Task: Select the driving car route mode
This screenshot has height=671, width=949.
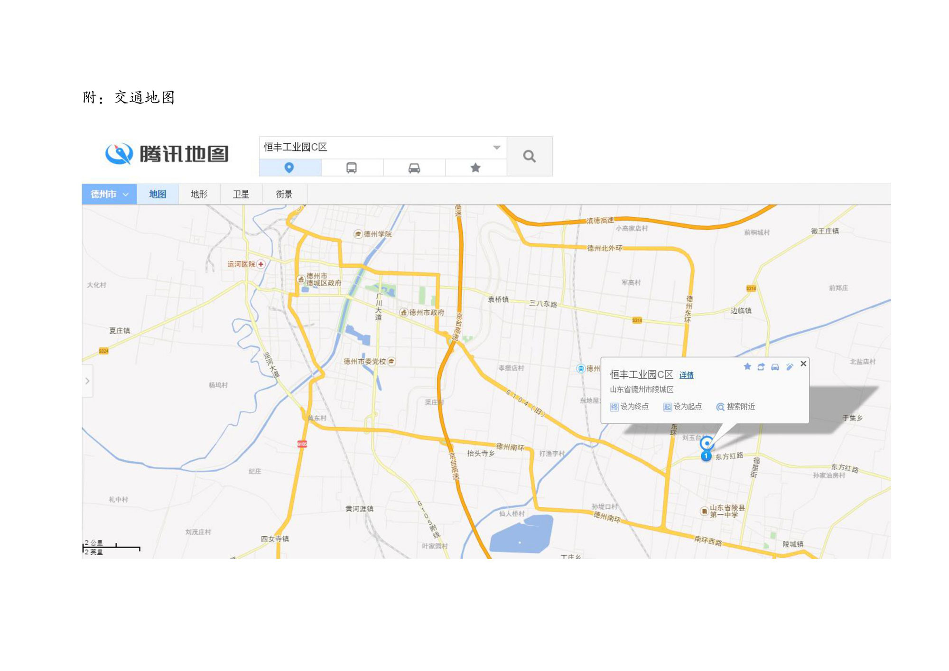Action: click(414, 168)
